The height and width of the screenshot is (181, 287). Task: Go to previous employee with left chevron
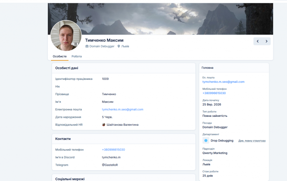pyautogui.click(x=257, y=41)
